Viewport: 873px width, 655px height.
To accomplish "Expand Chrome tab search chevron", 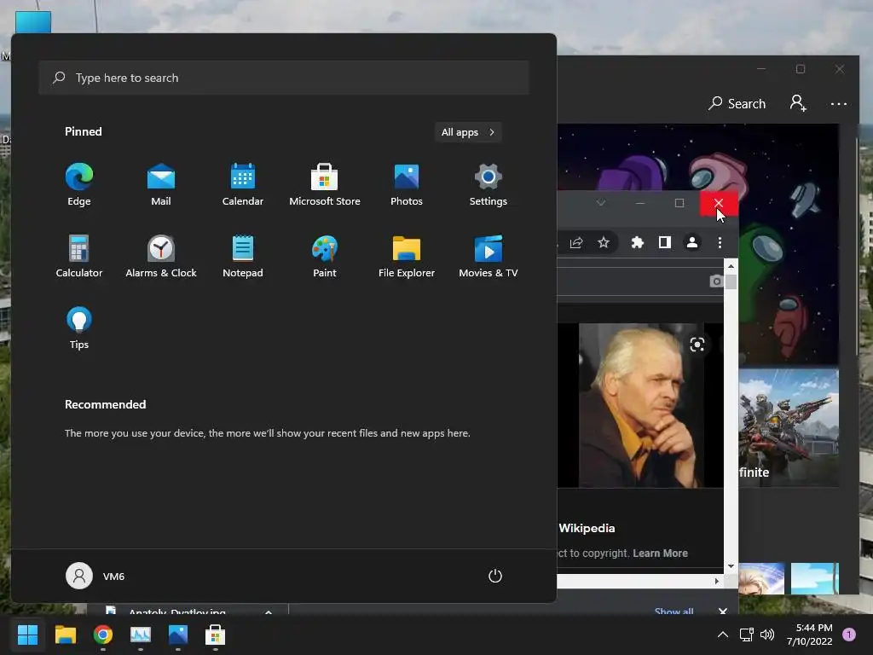I will (x=601, y=203).
